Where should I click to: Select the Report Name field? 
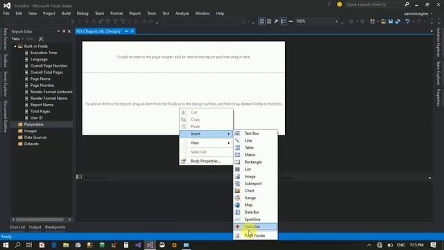point(42,105)
